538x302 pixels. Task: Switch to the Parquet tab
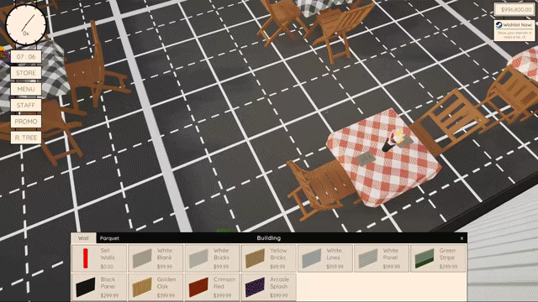pyautogui.click(x=109, y=238)
